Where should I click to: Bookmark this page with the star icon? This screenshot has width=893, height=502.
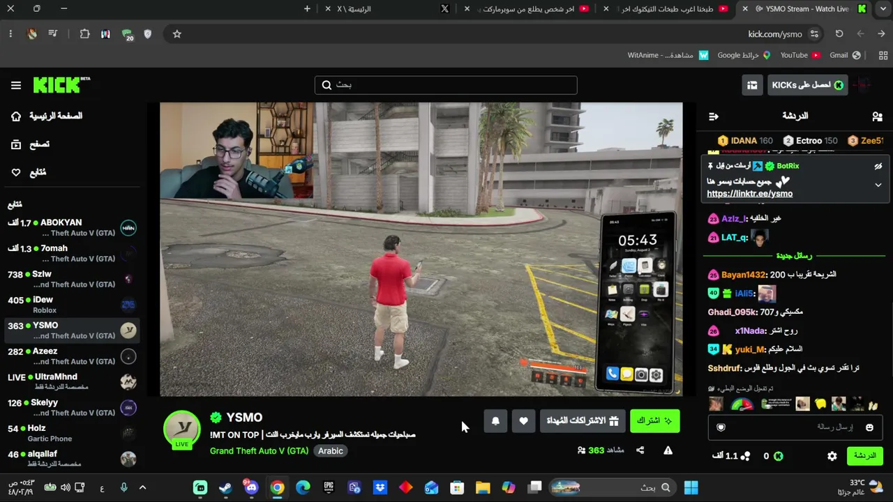177,34
